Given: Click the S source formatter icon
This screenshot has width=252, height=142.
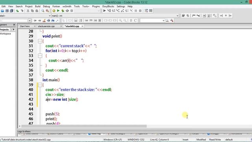Looking at the screenshot, I should [x=131, y=21].
